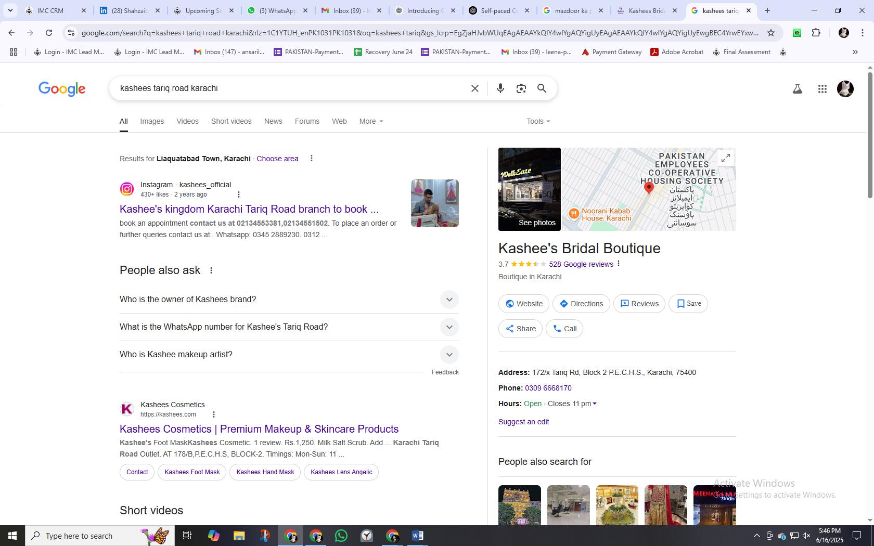View photos of Kashee's Bridal Boutique
Image resolution: width=874 pixels, height=546 pixels.
pos(530,189)
